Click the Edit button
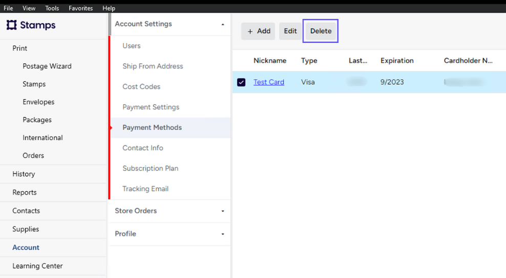The height and width of the screenshot is (278, 506). [290, 31]
